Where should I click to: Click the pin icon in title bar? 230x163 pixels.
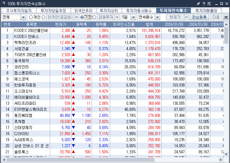tap(198, 4)
